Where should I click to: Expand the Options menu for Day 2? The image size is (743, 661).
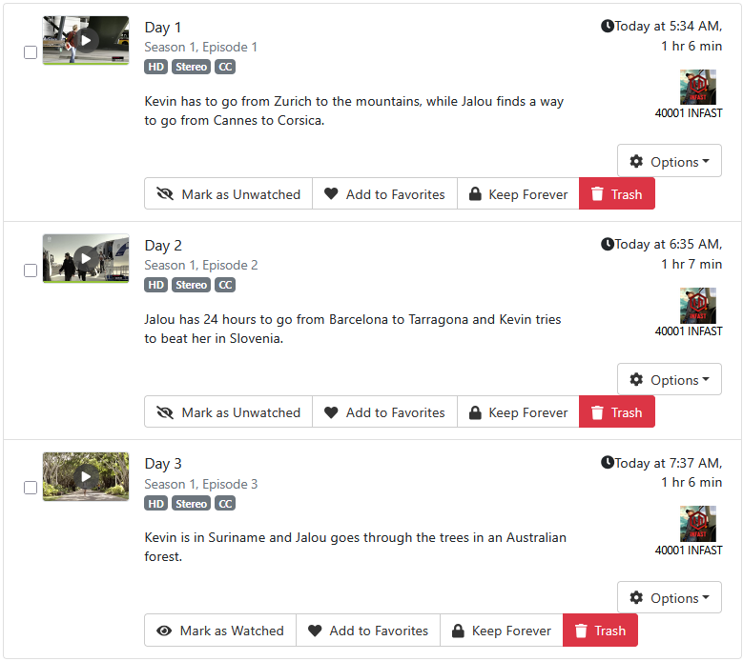(x=669, y=379)
